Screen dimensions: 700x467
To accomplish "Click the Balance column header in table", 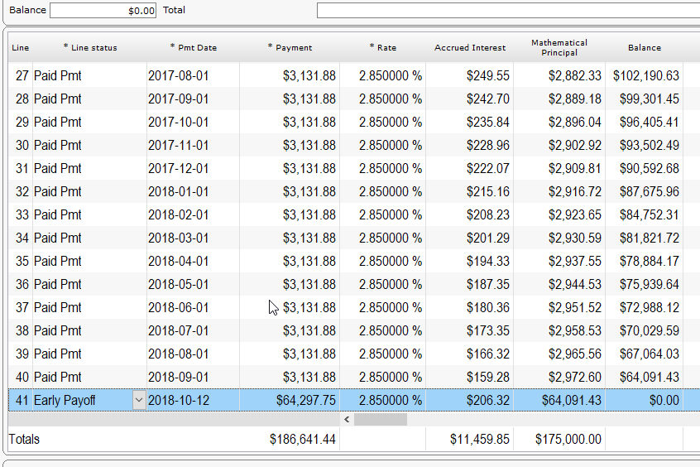I will click(x=645, y=48).
